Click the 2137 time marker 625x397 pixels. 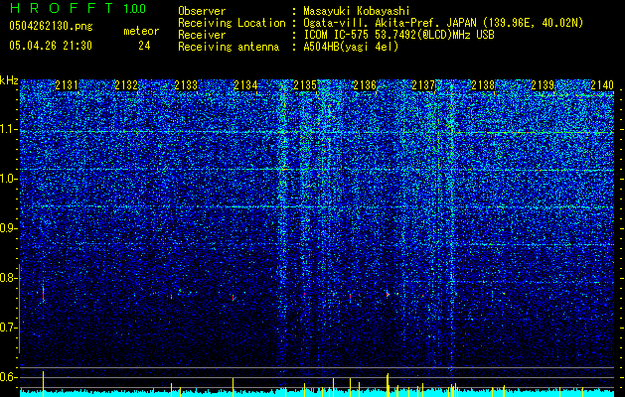point(423,85)
